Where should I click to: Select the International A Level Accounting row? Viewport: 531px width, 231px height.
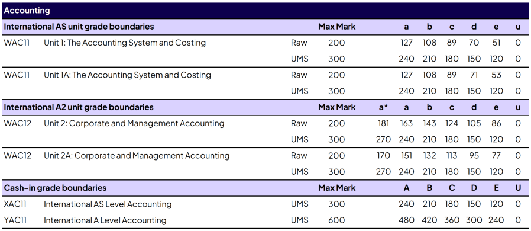pyautogui.click(x=265, y=220)
